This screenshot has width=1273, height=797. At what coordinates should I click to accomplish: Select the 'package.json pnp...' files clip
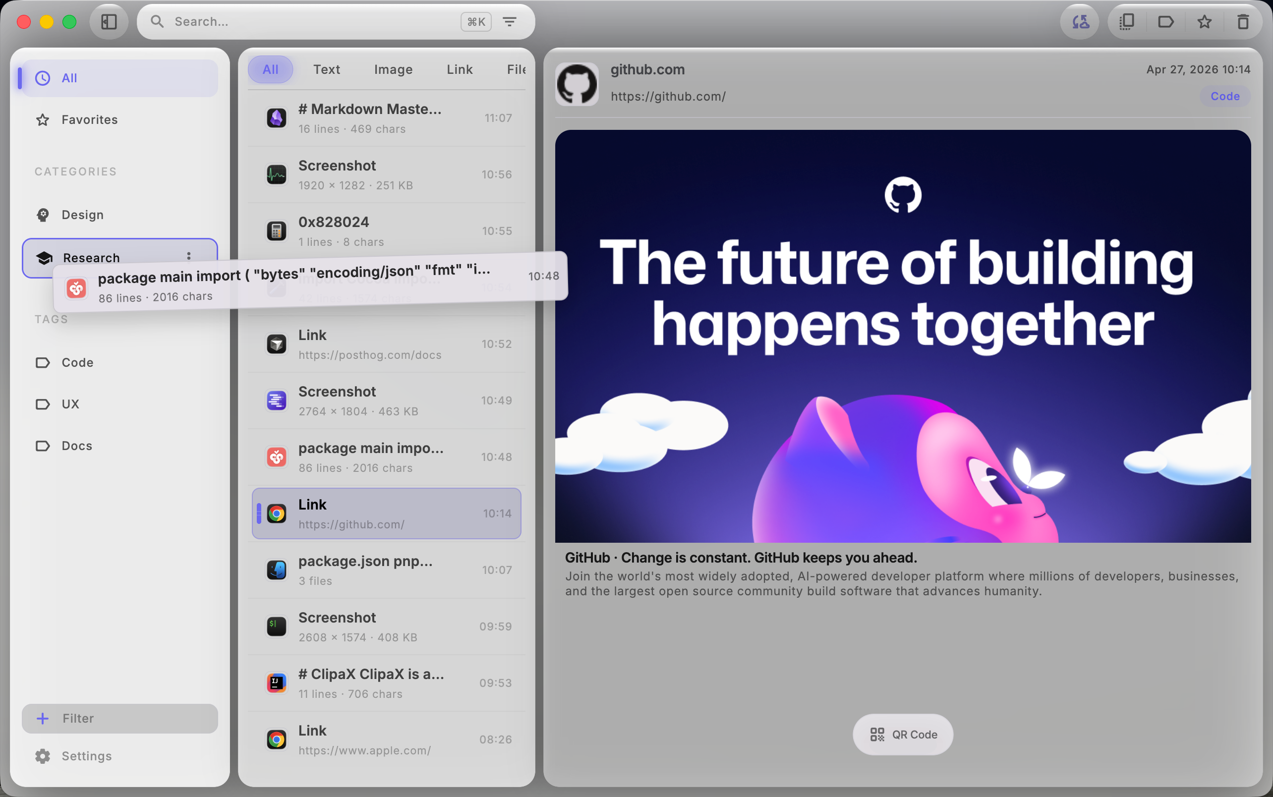pos(386,570)
